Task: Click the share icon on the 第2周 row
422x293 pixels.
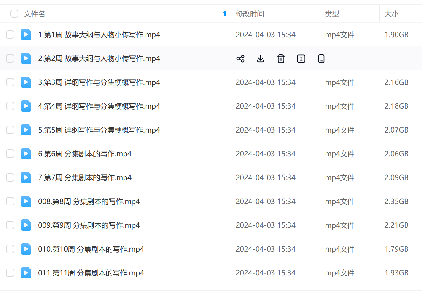Action: click(240, 59)
